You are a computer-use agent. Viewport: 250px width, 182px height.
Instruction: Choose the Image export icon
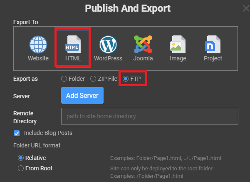click(x=178, y=48)
